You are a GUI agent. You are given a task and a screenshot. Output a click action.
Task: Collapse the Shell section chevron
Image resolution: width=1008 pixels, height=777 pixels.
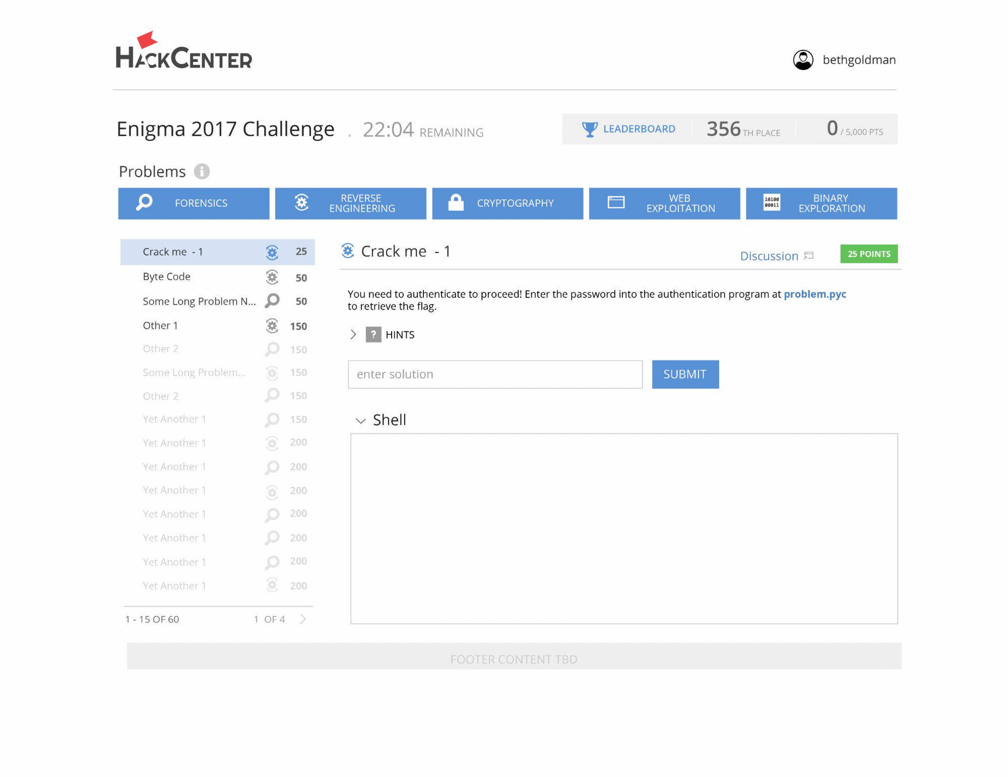(x=360, y=421)
